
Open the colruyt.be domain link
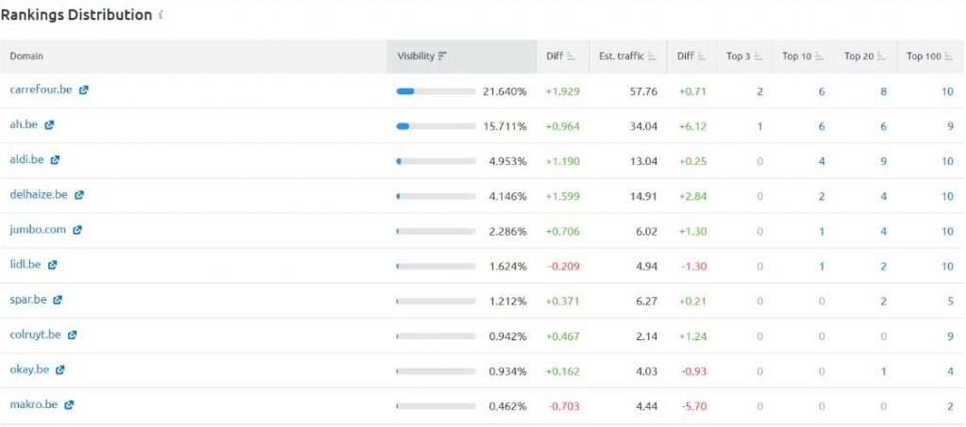tap(35, 336)
